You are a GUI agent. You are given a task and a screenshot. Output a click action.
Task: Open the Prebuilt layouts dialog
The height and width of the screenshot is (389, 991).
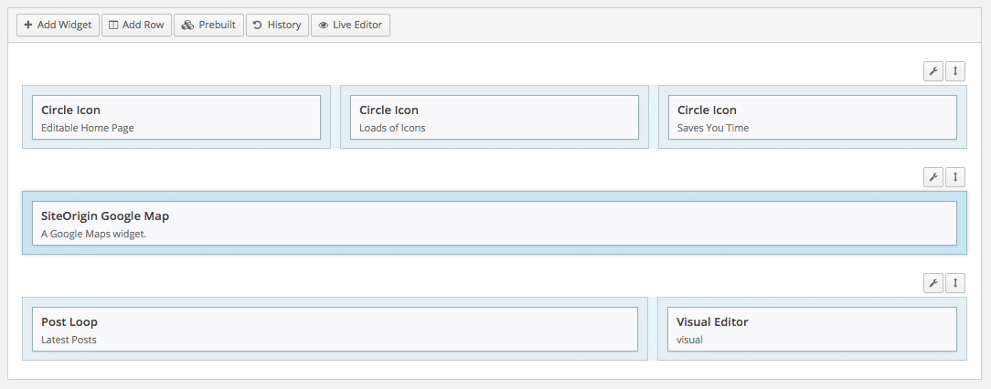pos(208,25)
